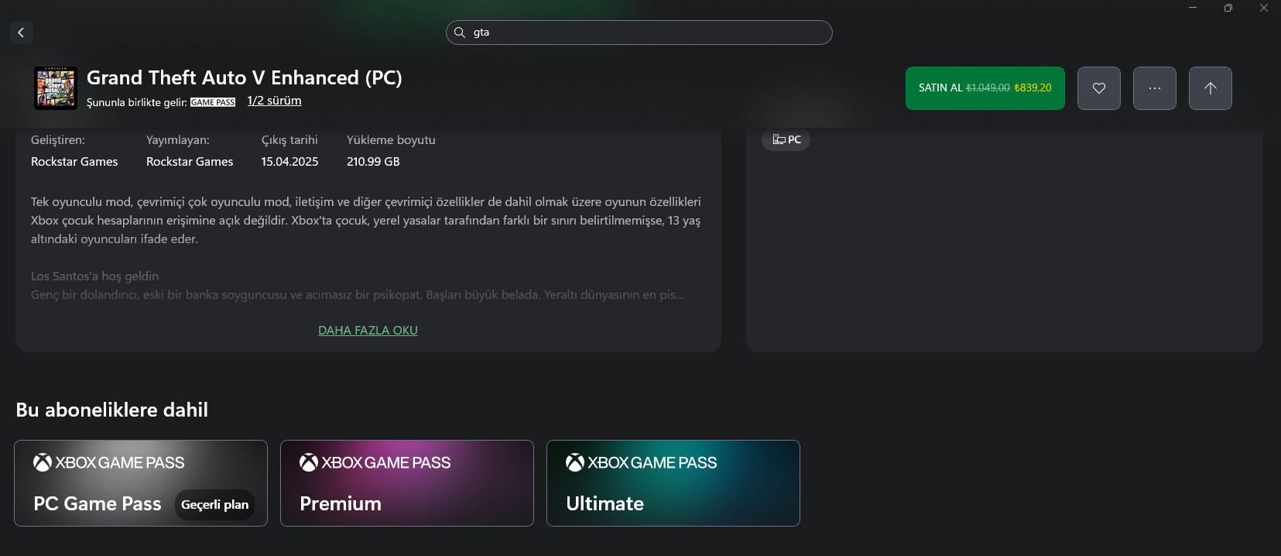Restore the window using the title bar button
The width and height of the screenshot is (1281, 556).
pos(1228,8)
